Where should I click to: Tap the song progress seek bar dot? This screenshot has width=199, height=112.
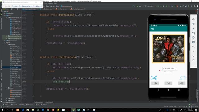point(160,70)
